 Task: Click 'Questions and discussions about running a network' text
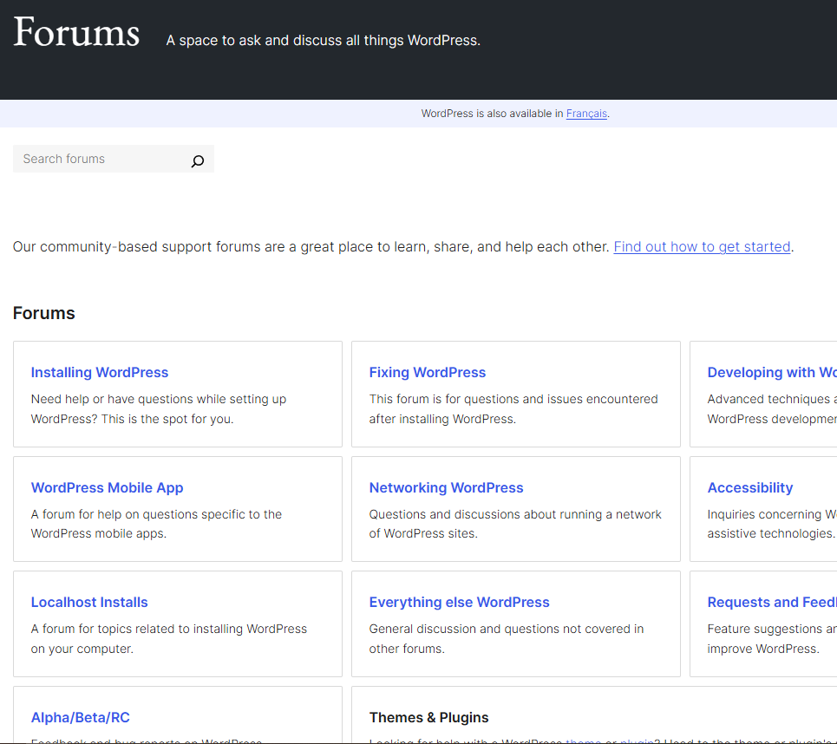coord(515,524)
